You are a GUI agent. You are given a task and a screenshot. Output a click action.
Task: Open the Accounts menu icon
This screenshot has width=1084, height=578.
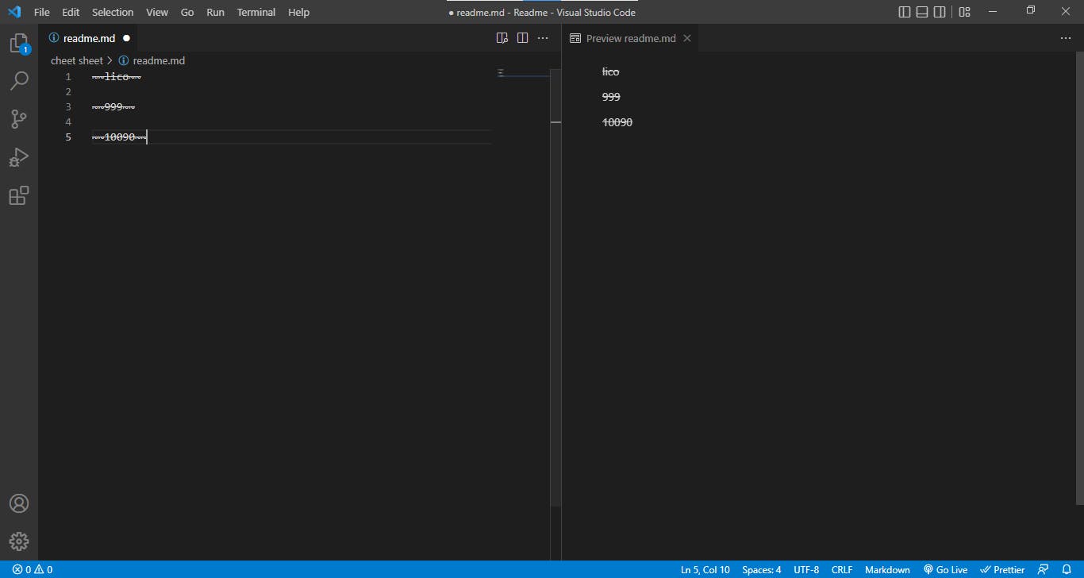(x=19, y=503)
